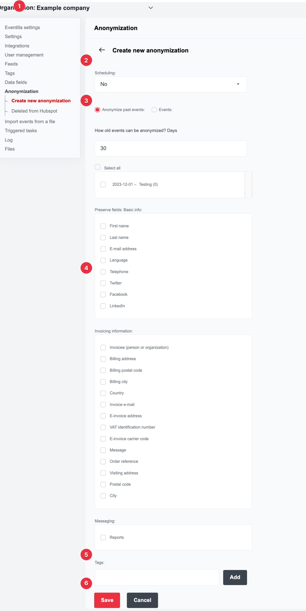Check the E-mail address checkbox
The image size is (306, 611).
click(x=103, y=249)
